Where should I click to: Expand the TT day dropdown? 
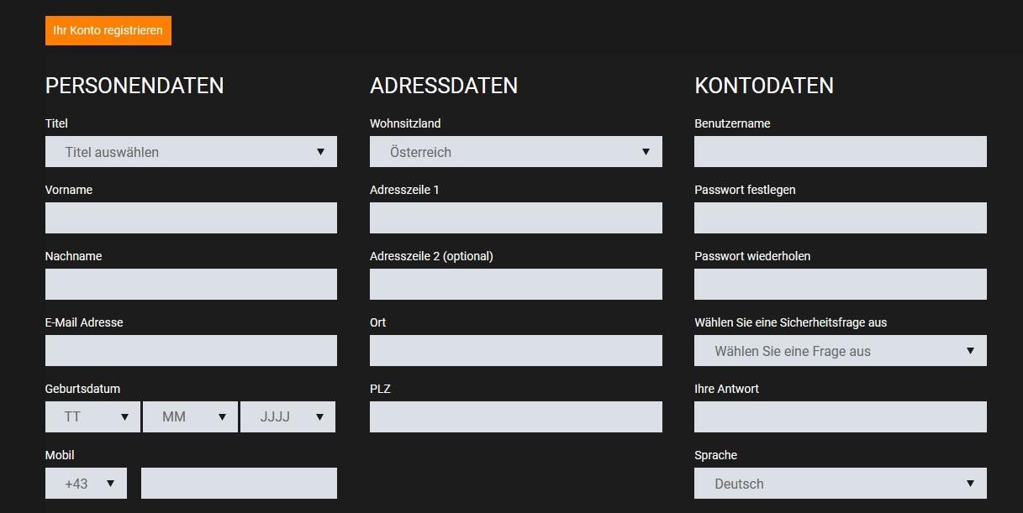click(92, 417)
